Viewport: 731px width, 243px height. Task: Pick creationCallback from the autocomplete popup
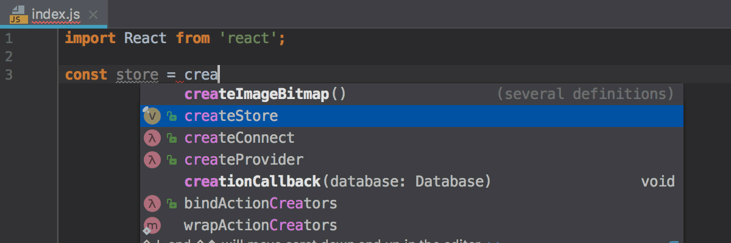(252, 182)
